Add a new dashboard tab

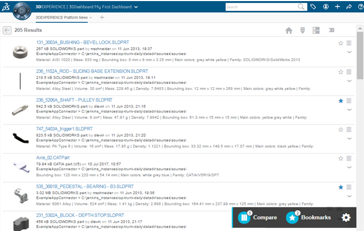tap(102, 17)
